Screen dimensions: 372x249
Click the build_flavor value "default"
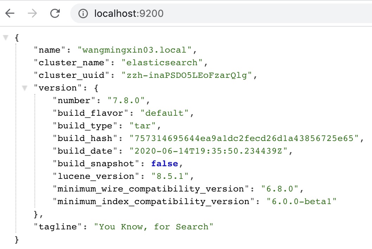[x=165, y=113]
